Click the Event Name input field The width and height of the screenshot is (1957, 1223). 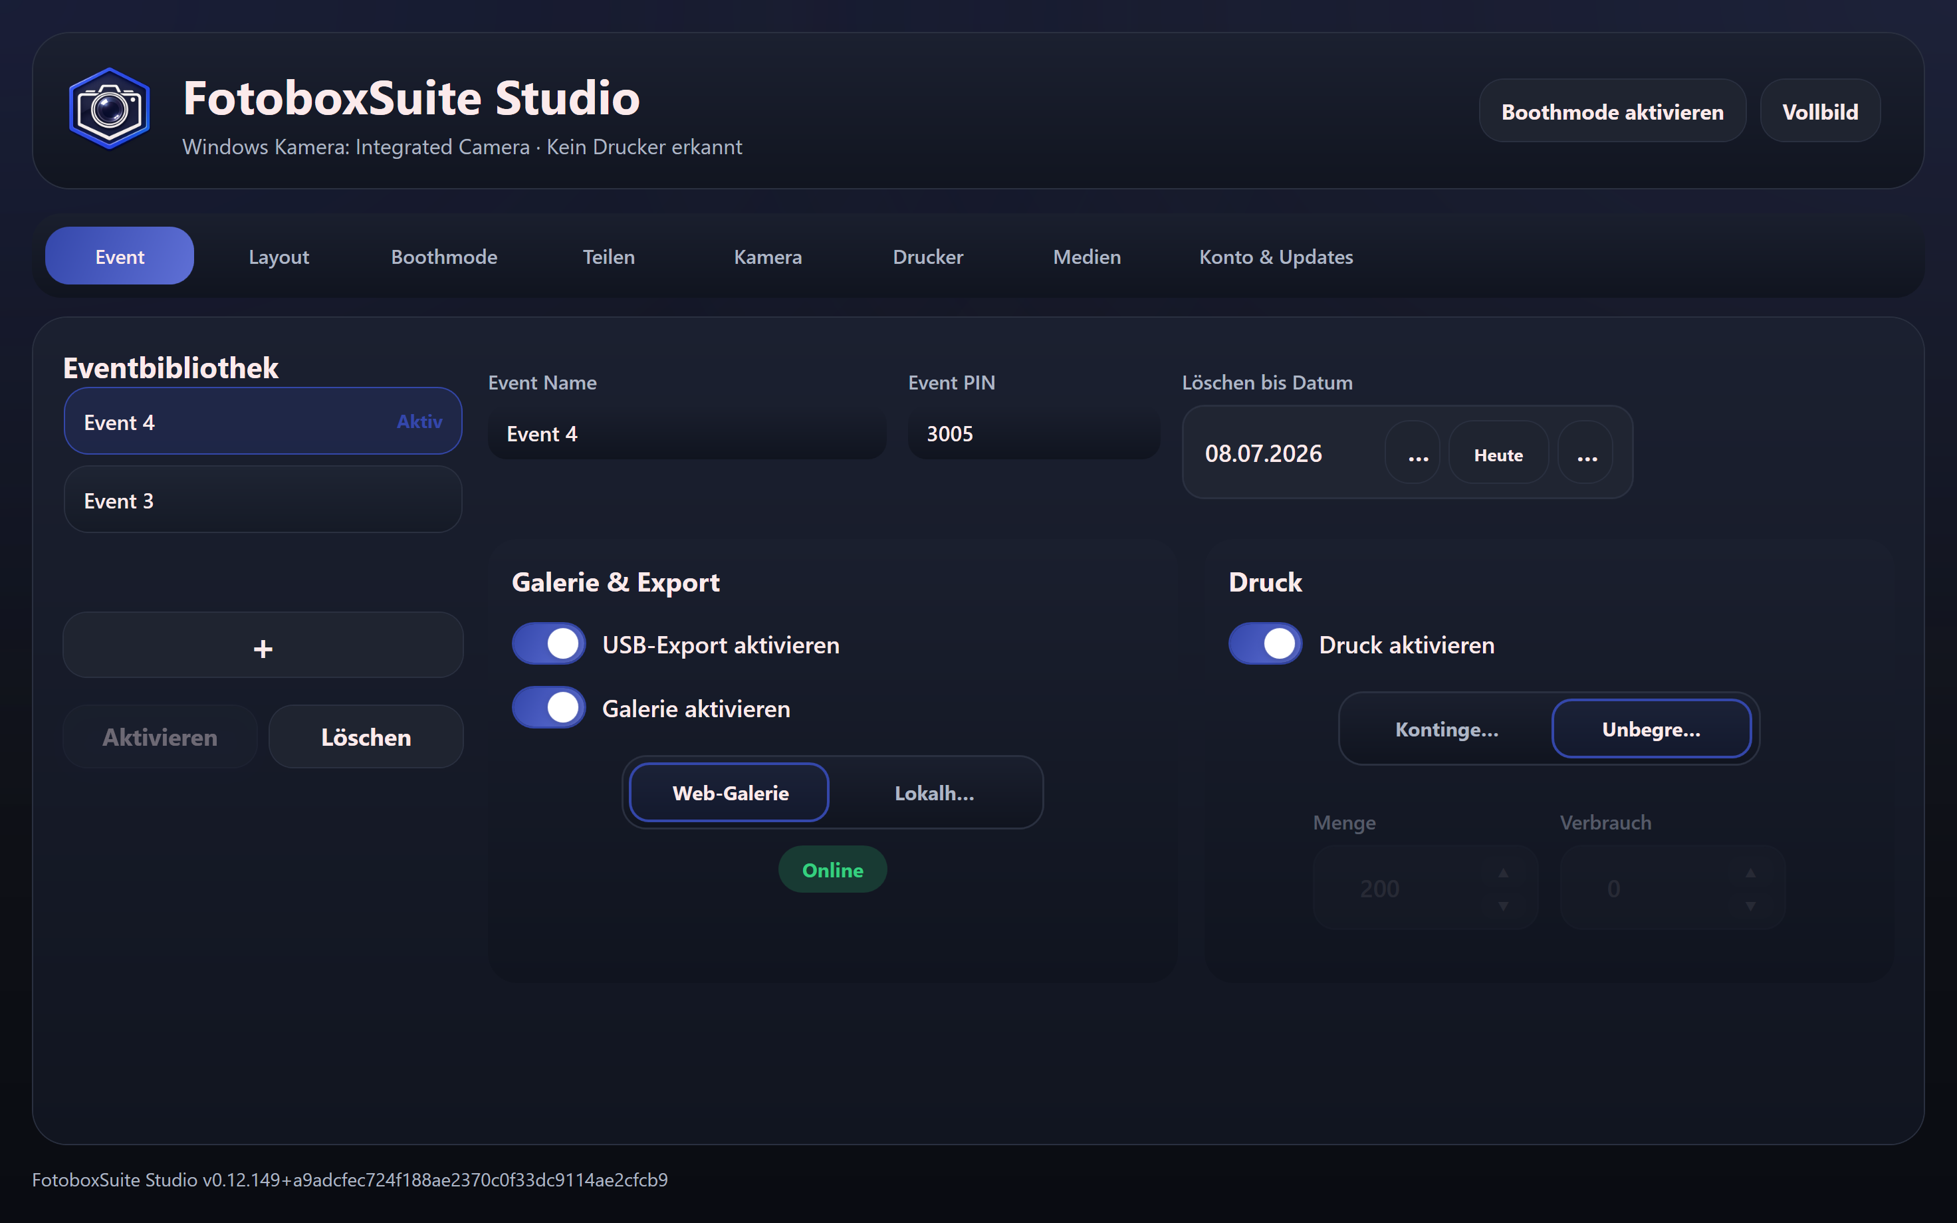(687, 433)
